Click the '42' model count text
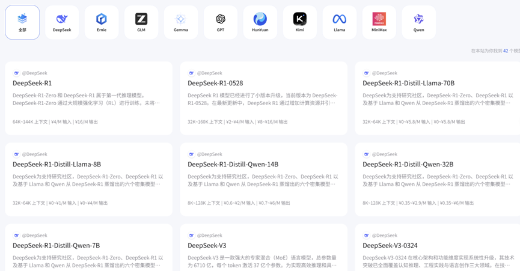 (506, 50)
